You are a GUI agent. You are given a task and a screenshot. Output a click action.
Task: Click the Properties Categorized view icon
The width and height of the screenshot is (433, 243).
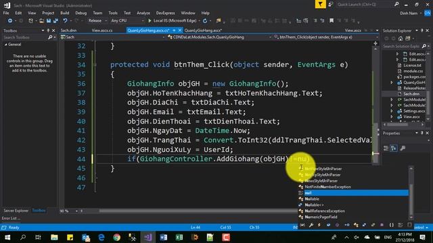coord(386,148)
